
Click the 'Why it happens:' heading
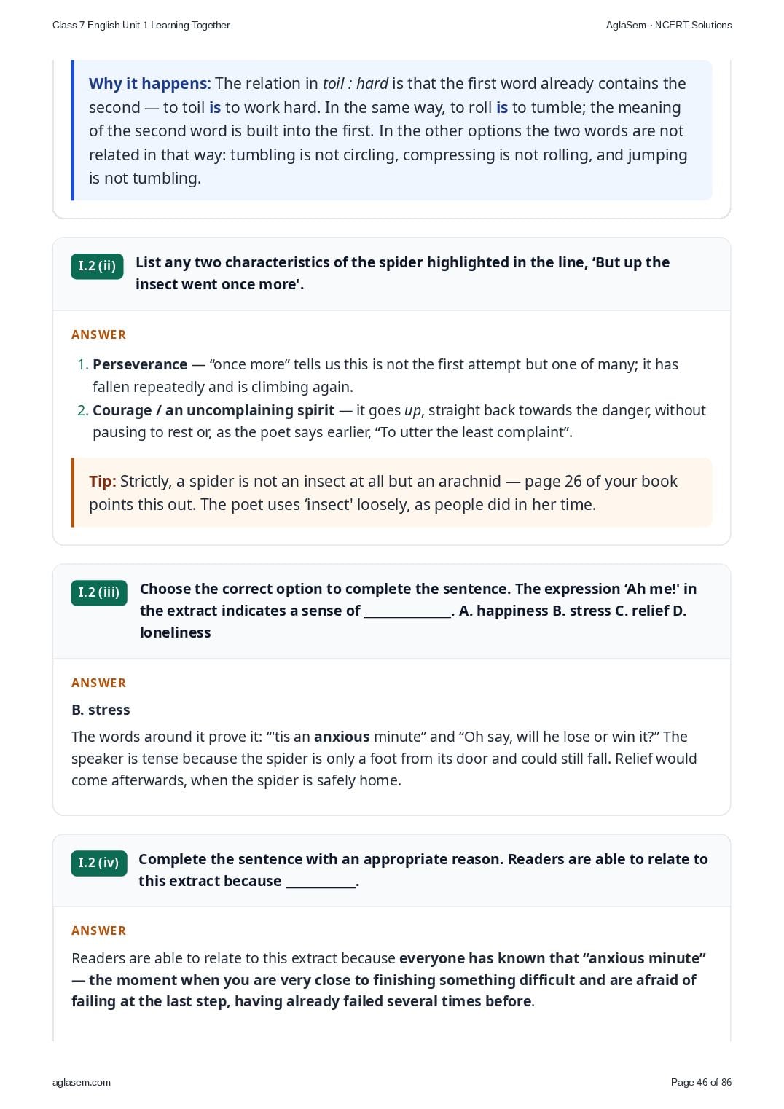click(149, 84)
